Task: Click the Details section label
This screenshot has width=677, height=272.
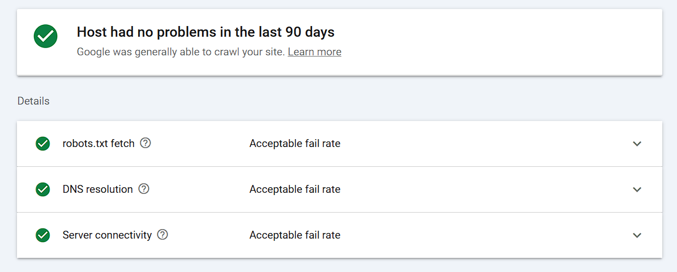Action: coord(33,101)
